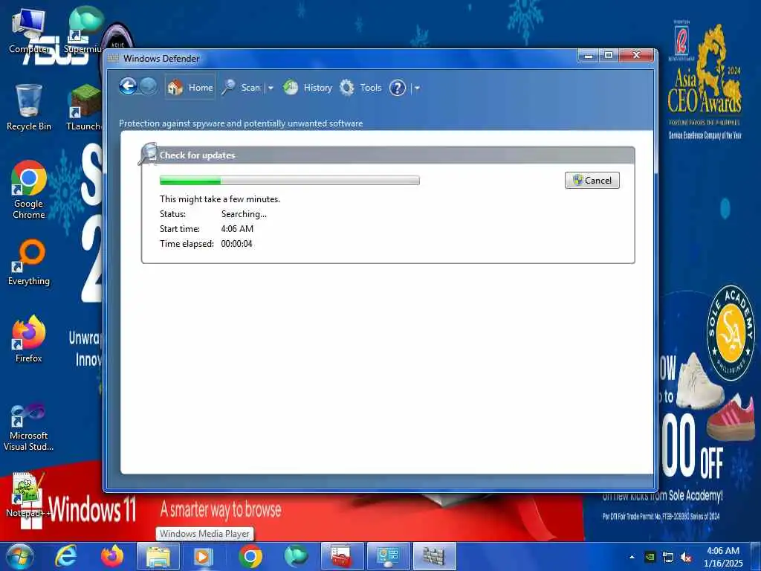The width and height of the screenshot is (761, 571).
Task: Expand the Help options dropdown arrow
Action: (x=417, y=88)
